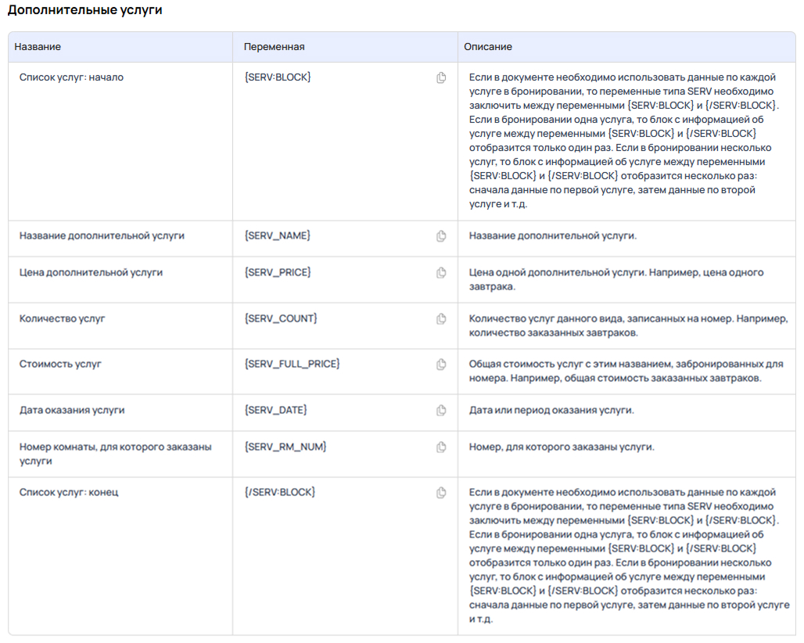Image resolution: width=804 pixels, height=643 pixels.
Task: Click the 'Список услуг: конец' row name
Action: tap(69, 492)
